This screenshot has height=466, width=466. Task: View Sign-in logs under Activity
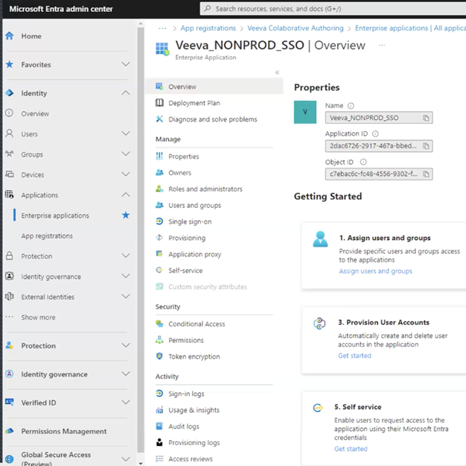186,394
